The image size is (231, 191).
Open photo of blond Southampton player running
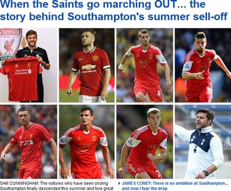[145, 142]
